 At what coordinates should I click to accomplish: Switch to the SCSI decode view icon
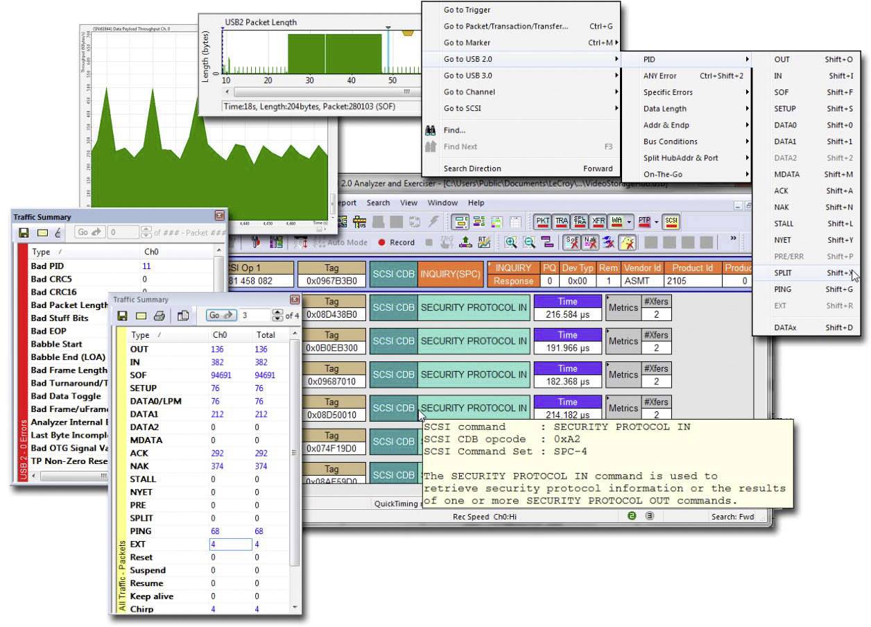click(671, 222)
